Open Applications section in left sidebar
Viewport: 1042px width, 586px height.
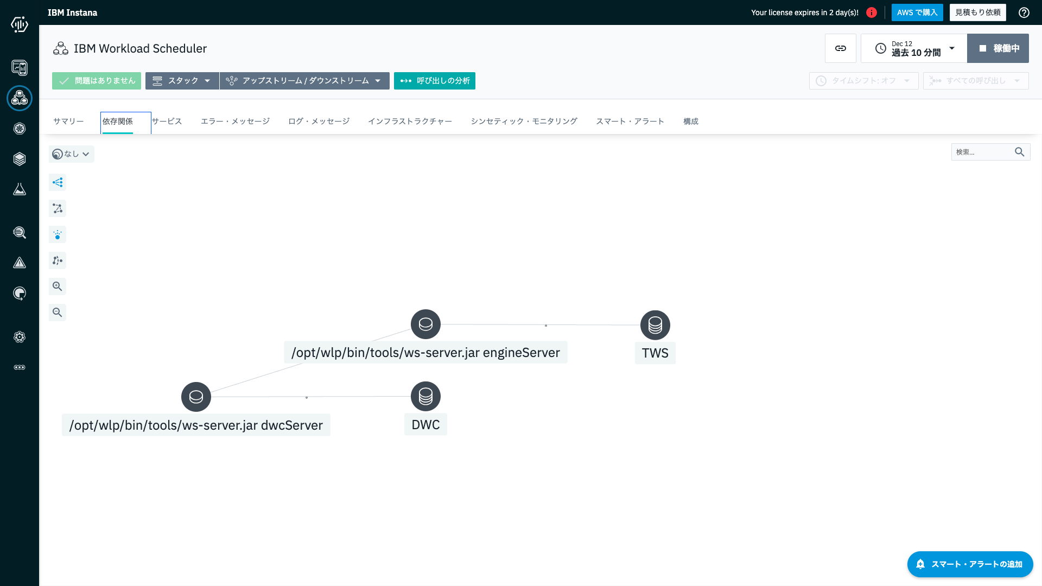click(20, 98)
